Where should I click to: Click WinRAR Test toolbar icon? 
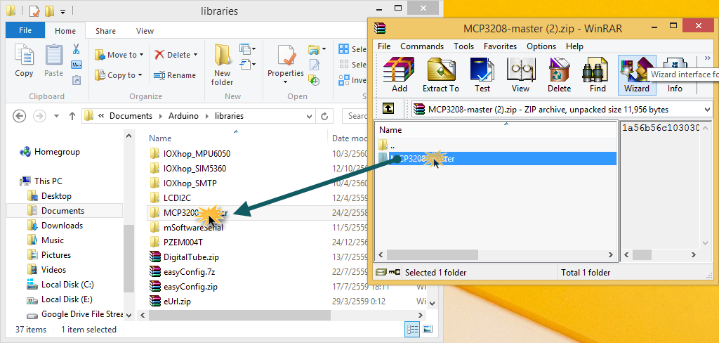click(x=482, y=70)
